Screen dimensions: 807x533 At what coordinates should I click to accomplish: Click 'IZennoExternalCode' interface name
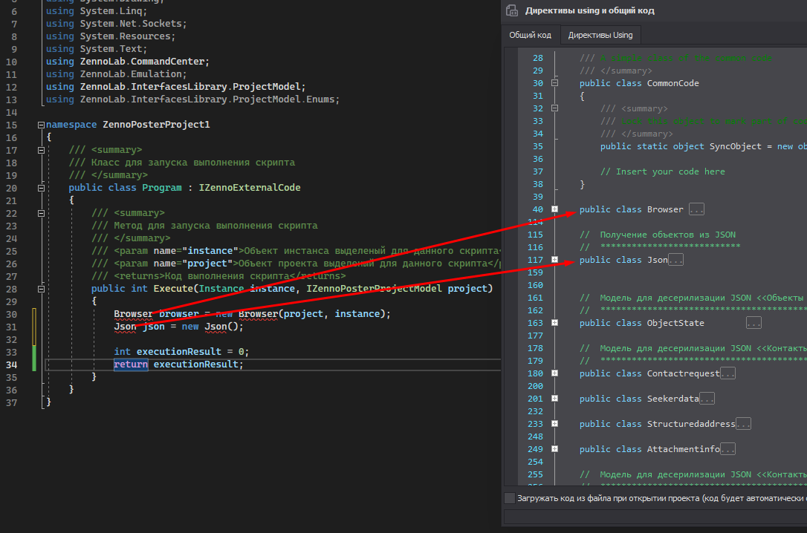coord(250,188)
